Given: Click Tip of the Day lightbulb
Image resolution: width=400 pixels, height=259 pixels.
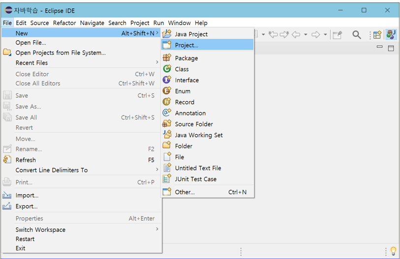Looking at the screenshot, I should click(x=393, y=251).
